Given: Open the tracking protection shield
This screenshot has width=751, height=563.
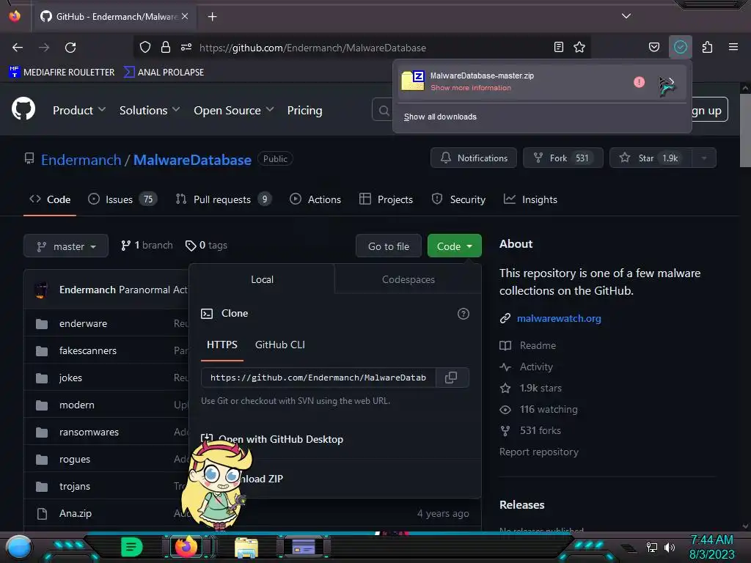Looking at the screenshot, I should pyautogui.click(x=145, y=48).
